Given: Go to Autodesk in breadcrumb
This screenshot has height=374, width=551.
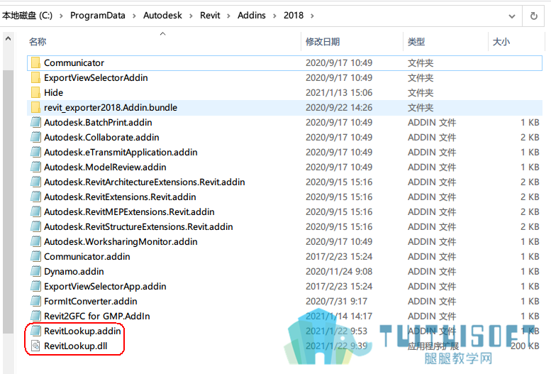Looking at the screenshot, I should tap(162, 16).
